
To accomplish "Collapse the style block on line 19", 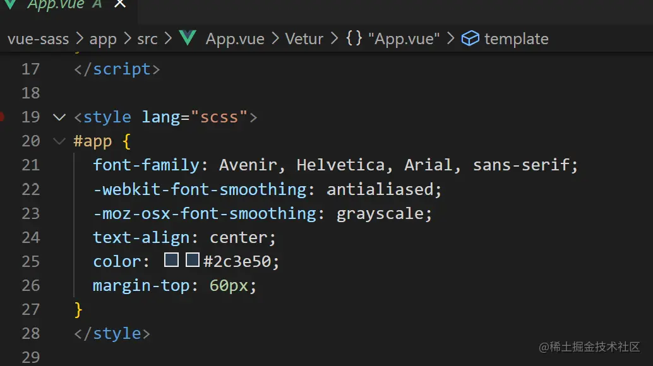I will (x=59, y=117).
